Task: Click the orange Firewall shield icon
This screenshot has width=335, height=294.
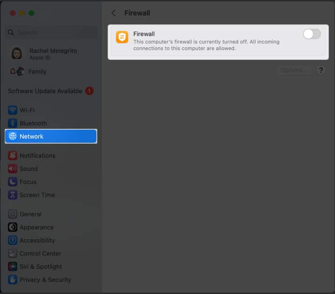Action: 122,37
